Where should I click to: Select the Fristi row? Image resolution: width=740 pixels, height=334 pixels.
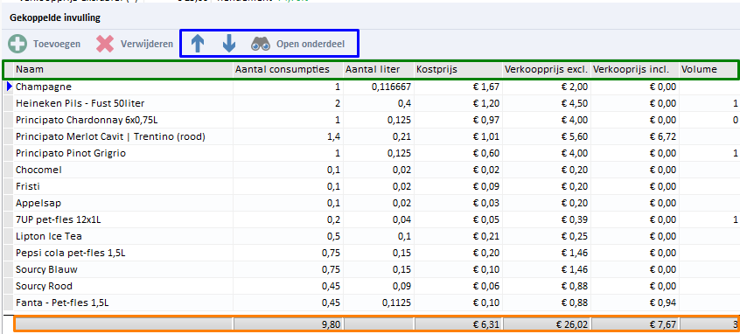(372, 186)
